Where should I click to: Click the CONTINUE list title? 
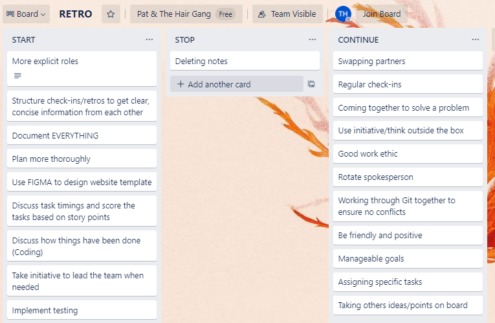[358, 39]
